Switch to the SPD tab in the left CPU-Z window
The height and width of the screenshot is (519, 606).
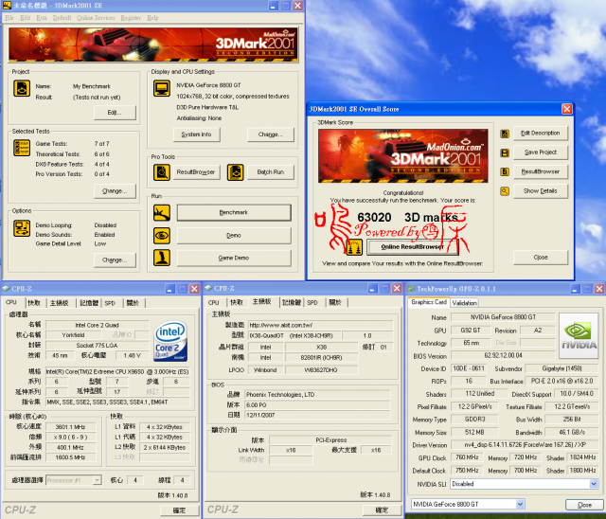coord(110,303)
